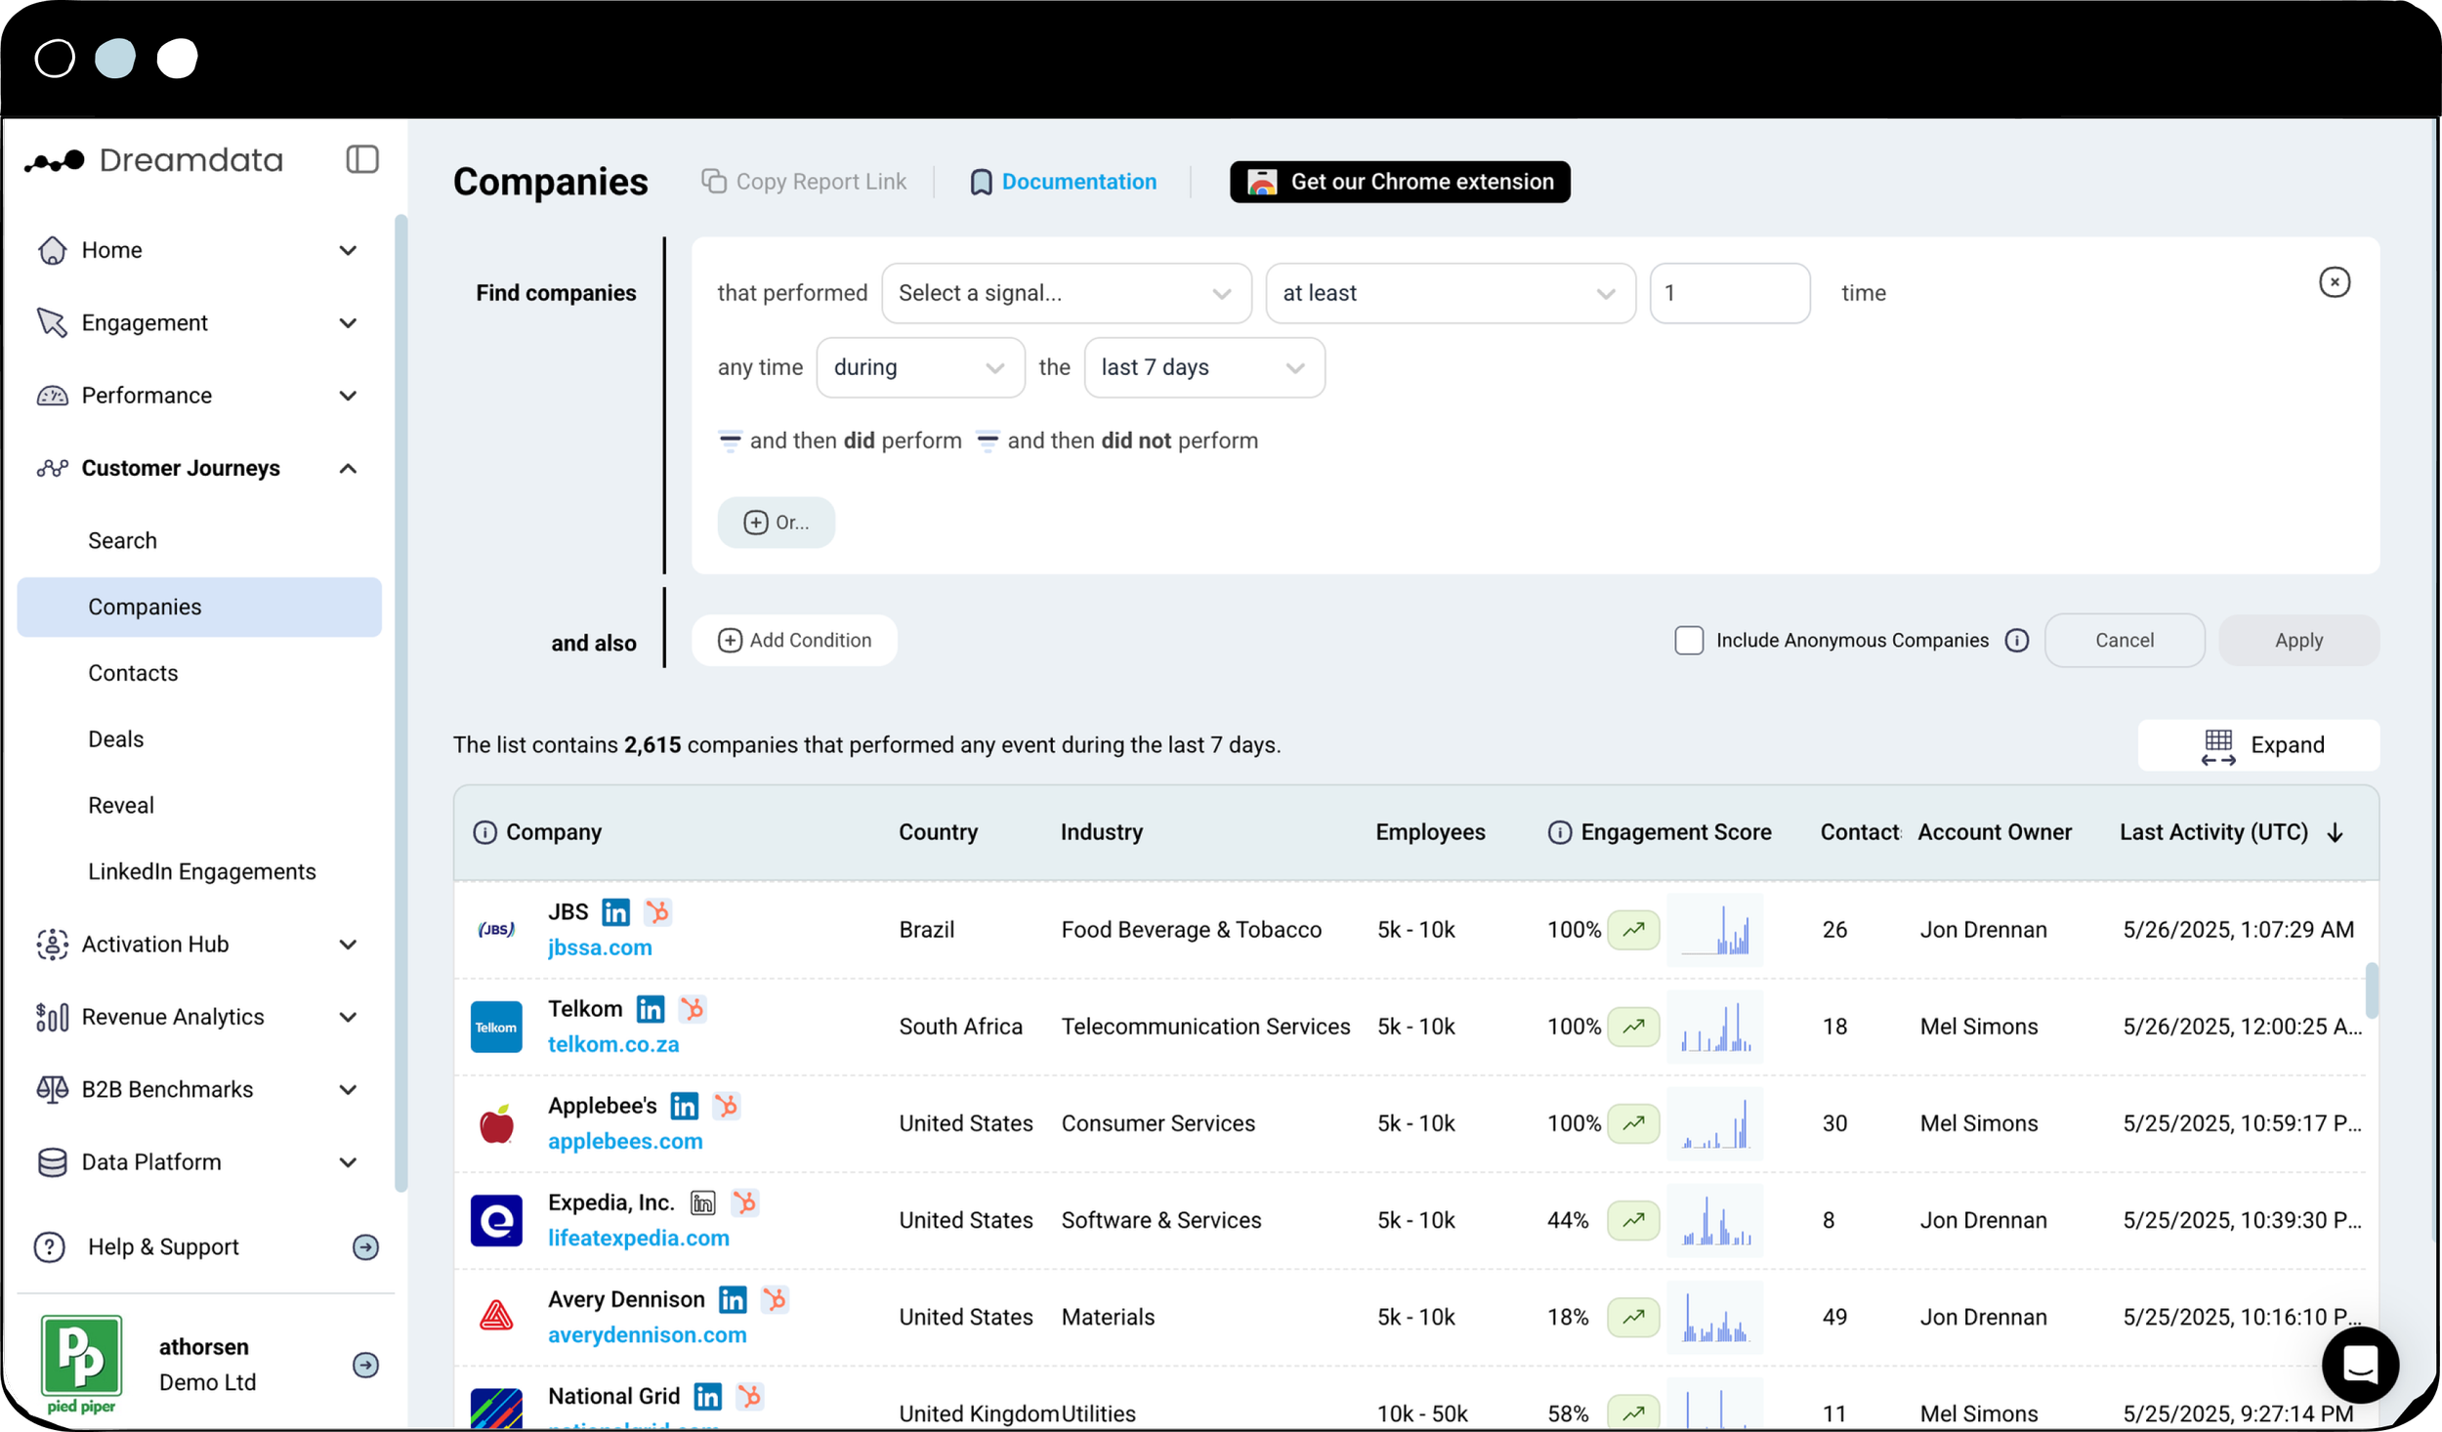Click Applebee's engagement trend icon
This screenshot has width=2442, height=1432.
[x=1633, y=1123]
